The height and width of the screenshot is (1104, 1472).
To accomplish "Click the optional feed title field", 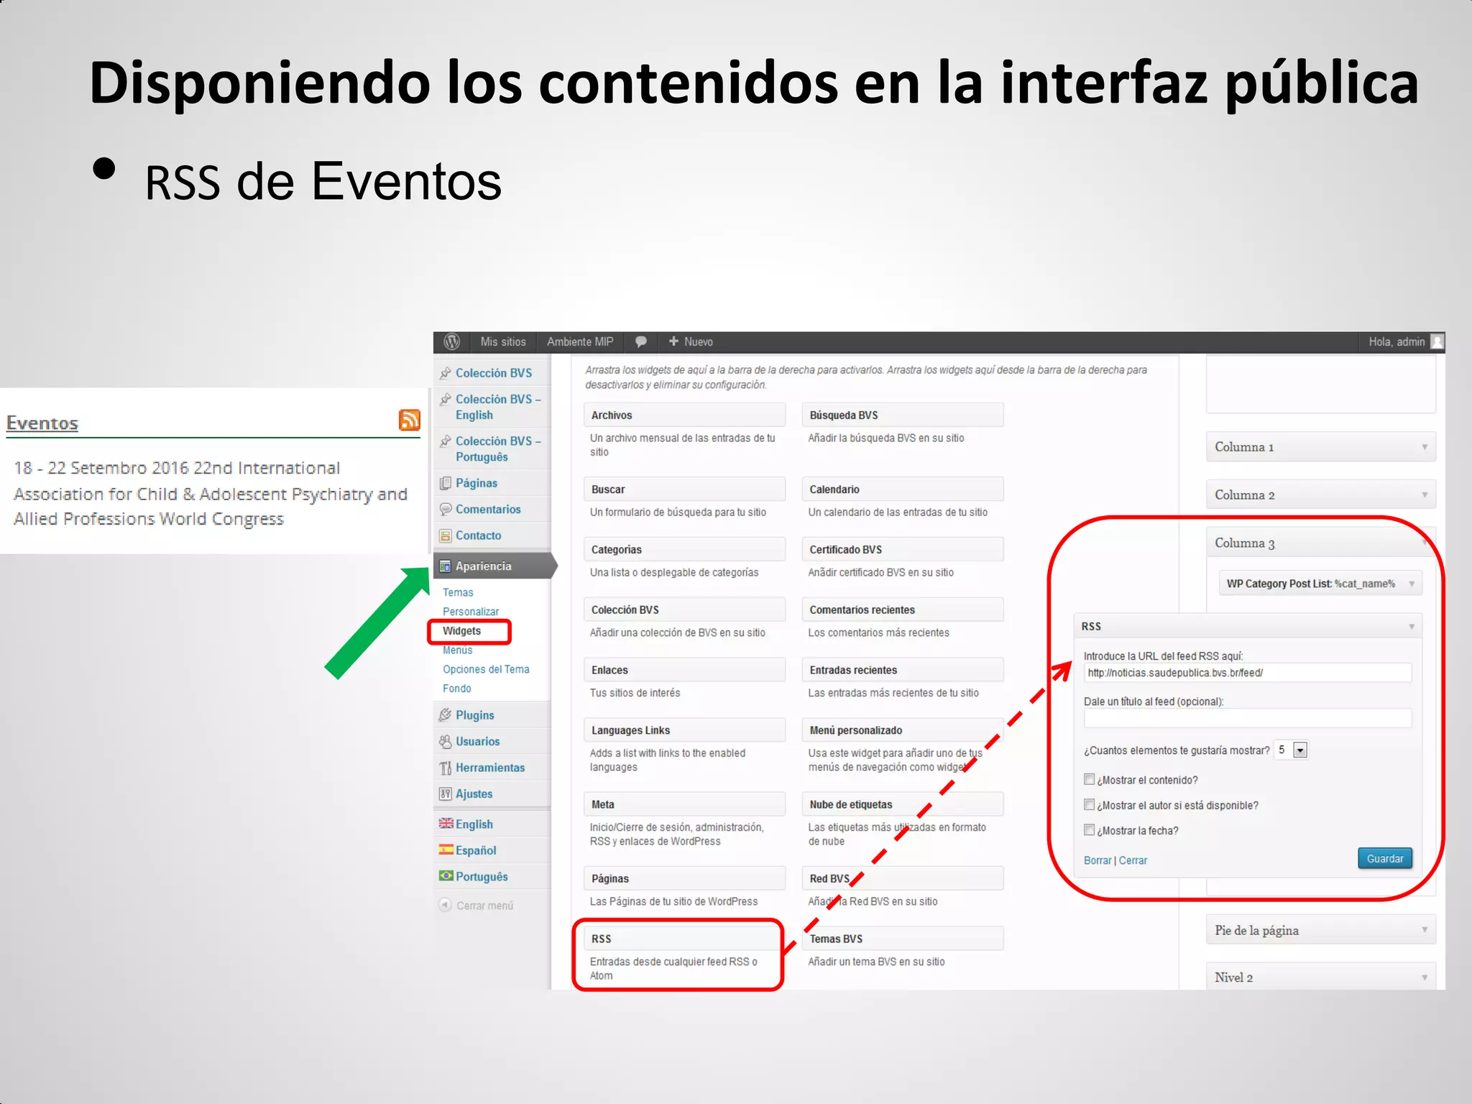I will click(1248, 718).
